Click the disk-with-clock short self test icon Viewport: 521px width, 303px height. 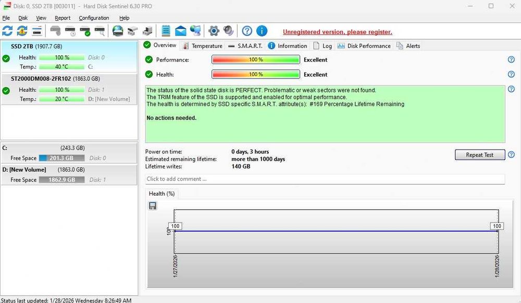[x=70, y=31]
